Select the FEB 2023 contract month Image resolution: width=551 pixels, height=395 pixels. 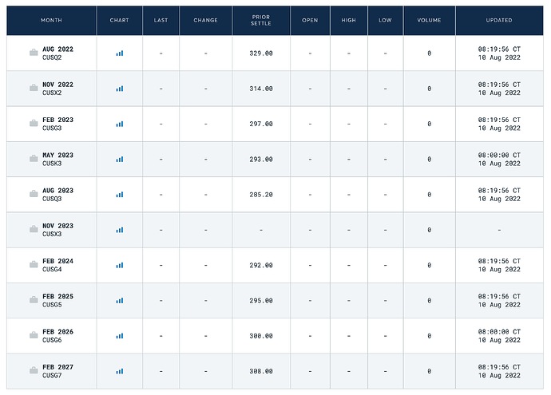(x=58, y=120)
